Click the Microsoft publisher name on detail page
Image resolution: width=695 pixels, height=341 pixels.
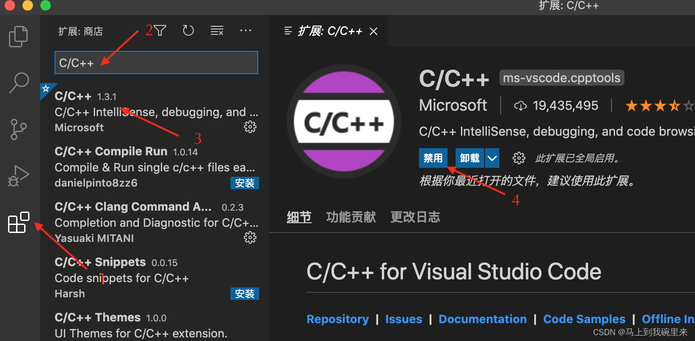tap(453, 105)
